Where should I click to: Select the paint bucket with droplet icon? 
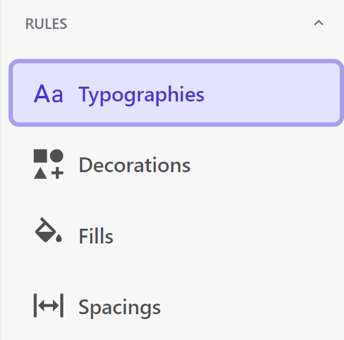[x=49, y=230]
